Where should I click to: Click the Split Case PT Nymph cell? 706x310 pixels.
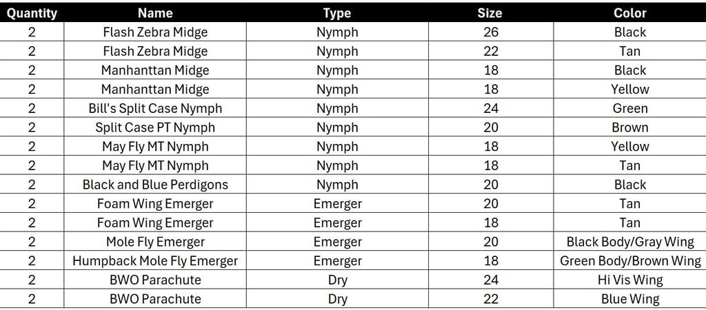point(155,127)
